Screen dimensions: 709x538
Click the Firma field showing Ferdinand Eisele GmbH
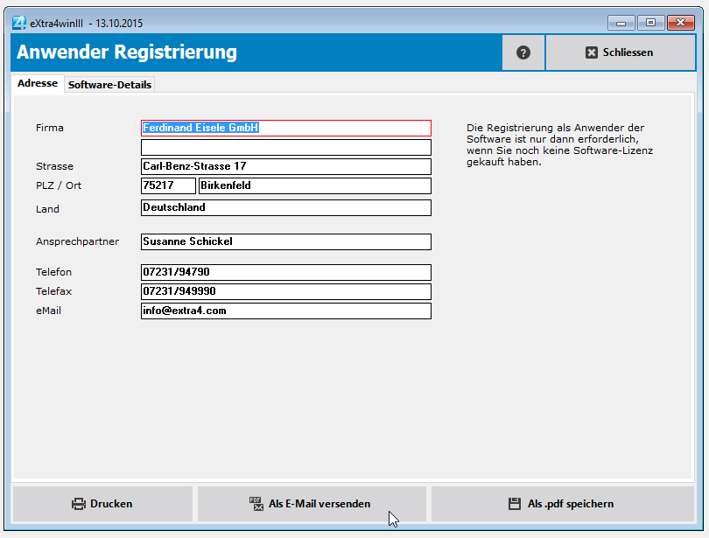[286, 128]
